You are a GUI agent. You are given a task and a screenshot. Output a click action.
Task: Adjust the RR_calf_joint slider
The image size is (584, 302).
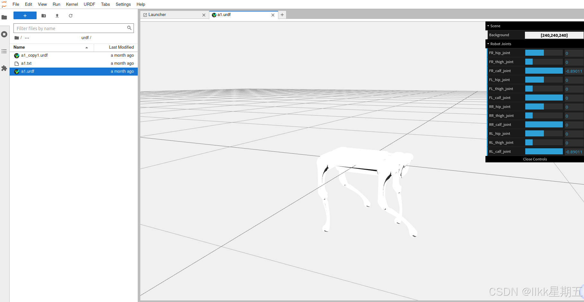(544, 125)
